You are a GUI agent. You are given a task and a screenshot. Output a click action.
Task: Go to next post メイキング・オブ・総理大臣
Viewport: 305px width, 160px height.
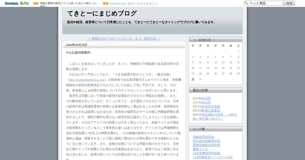pyautogui.click(x=136, y=39)
